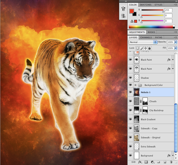Switch to the Swatches tab
The width and height of the screenshot is (178, 165).
pyautogui.click(x=145, y=5)
